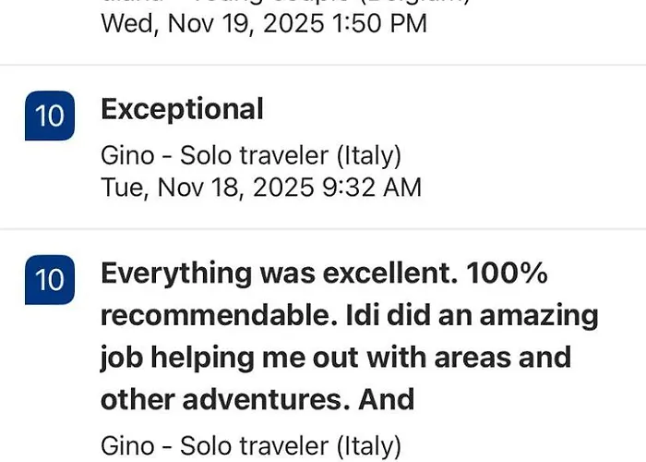Click the 9:32 AM timestamp
The image size is (646, 462).
pos(372,188)
